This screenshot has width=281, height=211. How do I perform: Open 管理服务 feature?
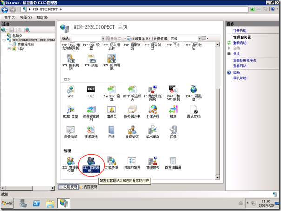coord(153,163)
